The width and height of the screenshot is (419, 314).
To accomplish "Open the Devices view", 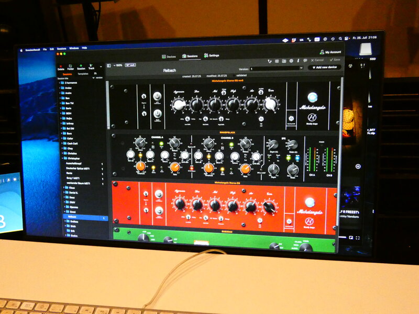I will pos(169,57).
